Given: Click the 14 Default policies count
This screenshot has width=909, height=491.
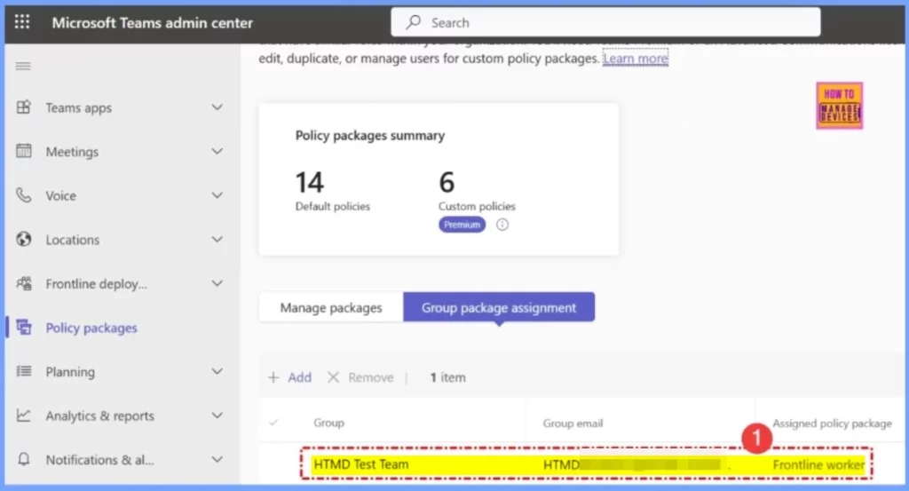Looking at the screenshot, I should [310, 182].
